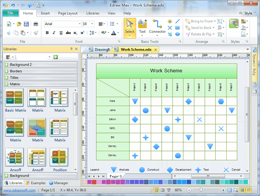The image size is (260, 196).
Task: Click the Fit Page icon in status bar
Action: 230,190
